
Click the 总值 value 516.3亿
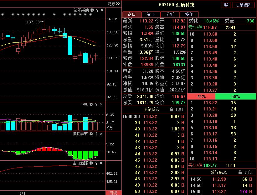point(145,90)
